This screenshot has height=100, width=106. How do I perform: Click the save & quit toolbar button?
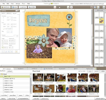(6, 7)
